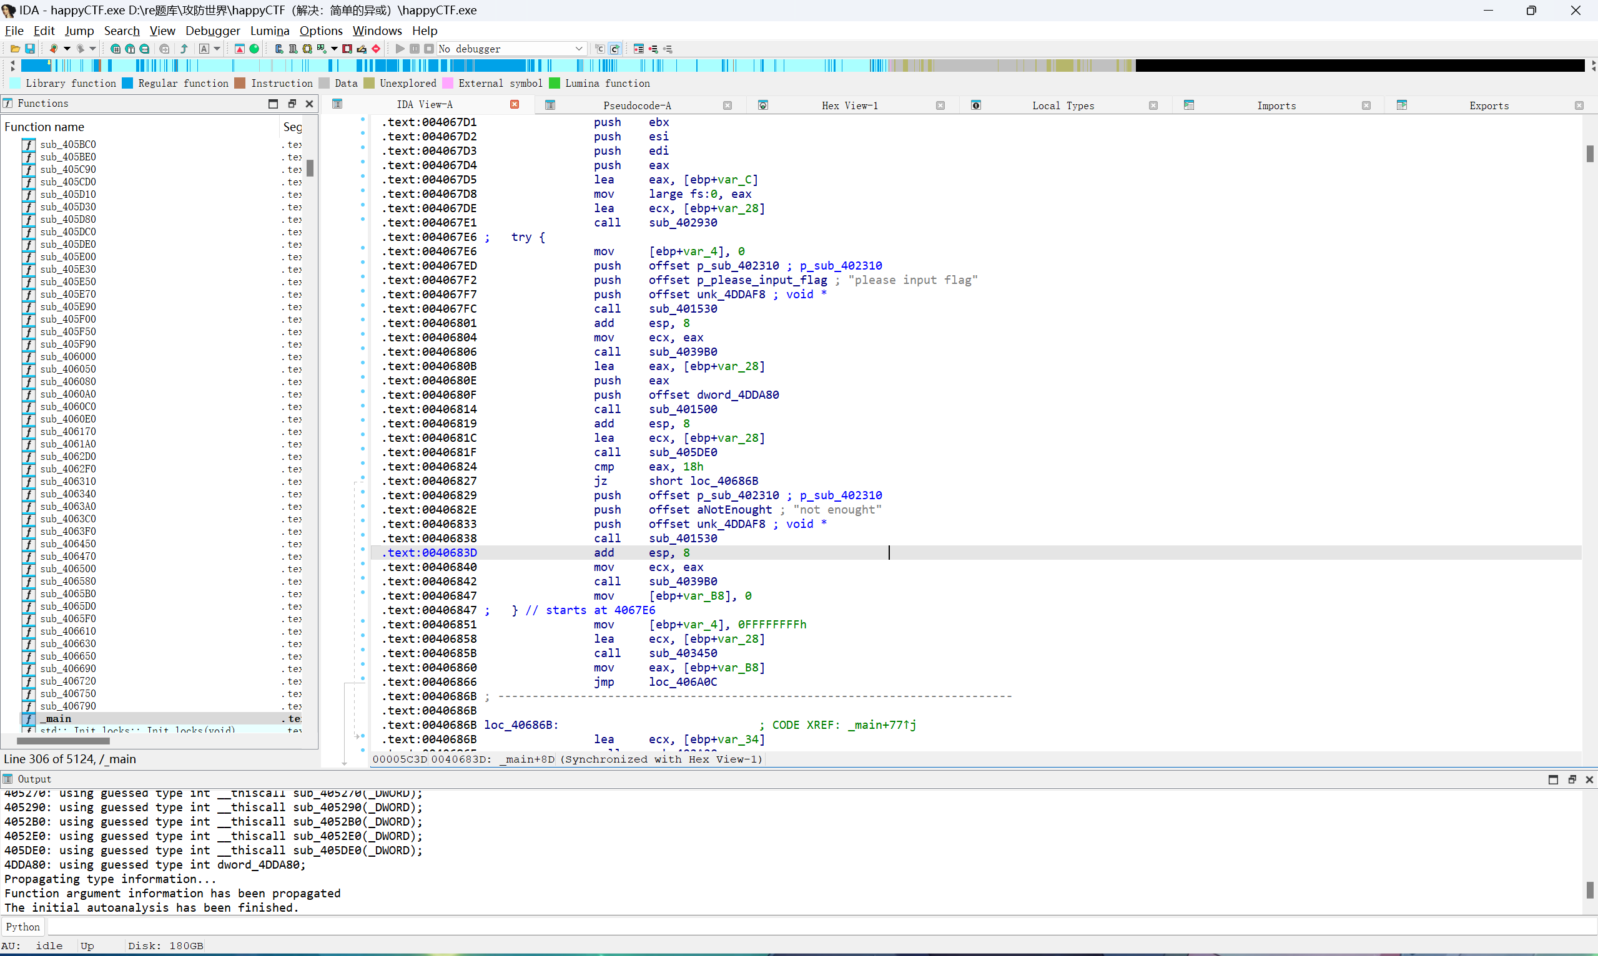Screen dimensions: 1598x956
Task: Switch to the Pseudocode-A tab
Action: point(636,105)
